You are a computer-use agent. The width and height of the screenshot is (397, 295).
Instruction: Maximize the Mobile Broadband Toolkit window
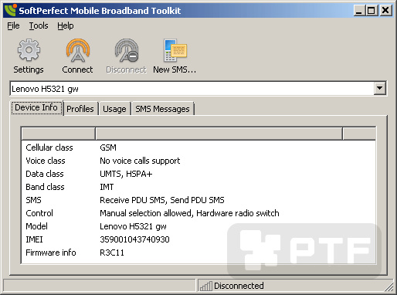pos(372,11)
